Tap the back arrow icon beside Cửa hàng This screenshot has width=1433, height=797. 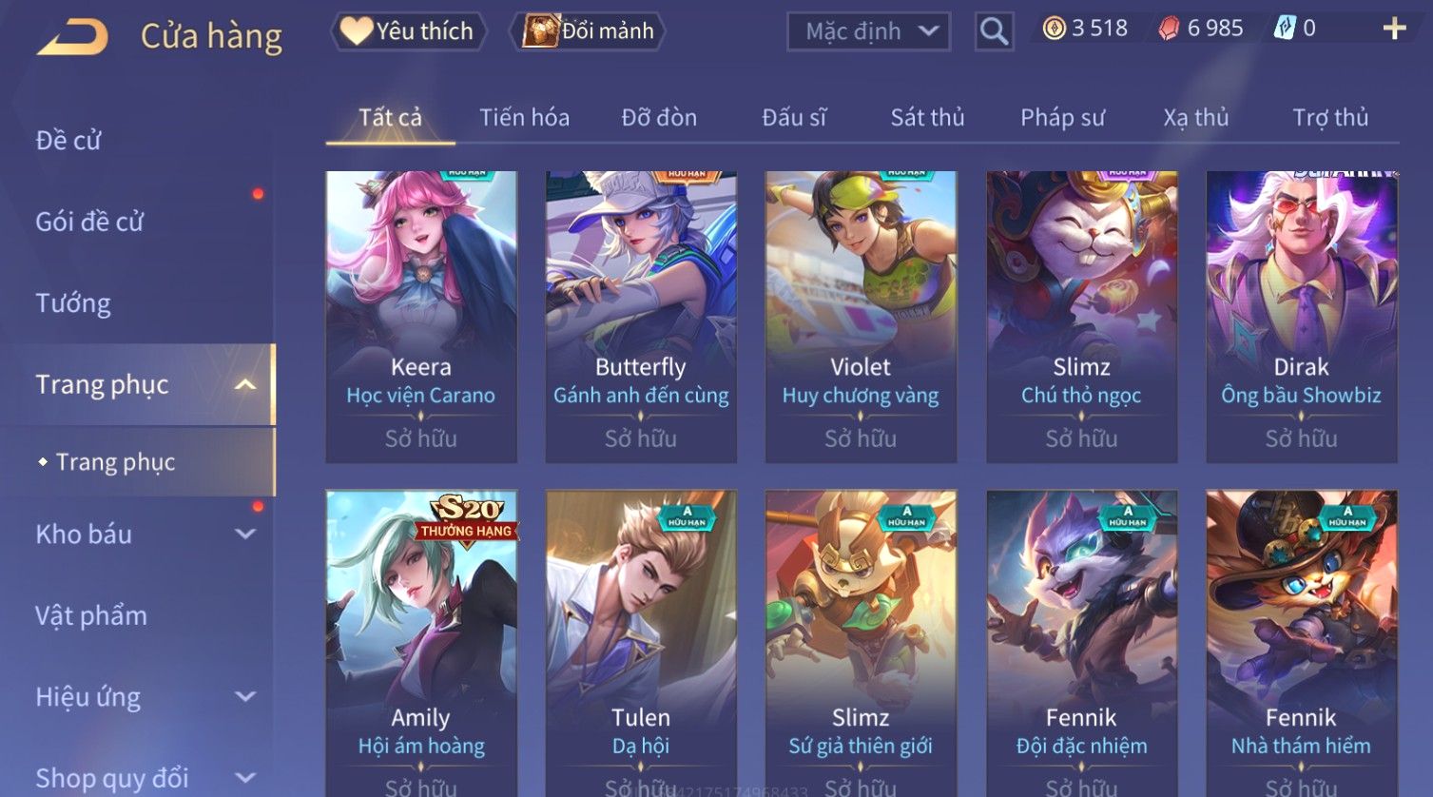tap(71, 37)
